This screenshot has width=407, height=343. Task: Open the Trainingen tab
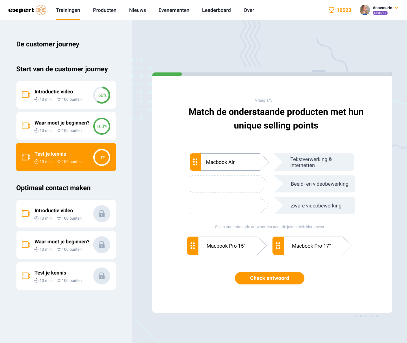click(68, 10)
